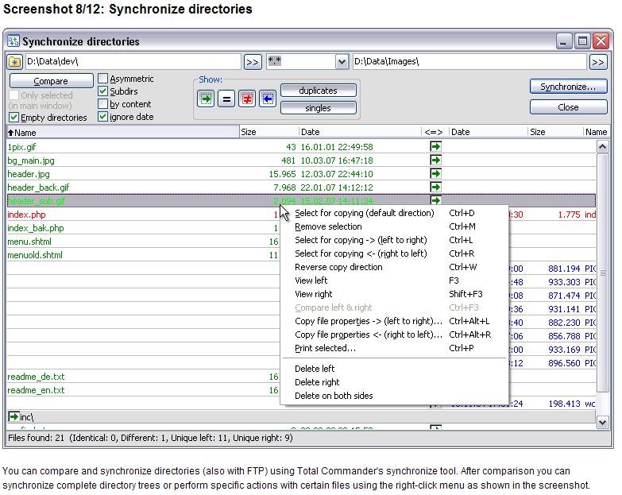Select the index_bak.php file row
Image resolution: width=622 pixels, height=495 pixels.
(143, 228)
